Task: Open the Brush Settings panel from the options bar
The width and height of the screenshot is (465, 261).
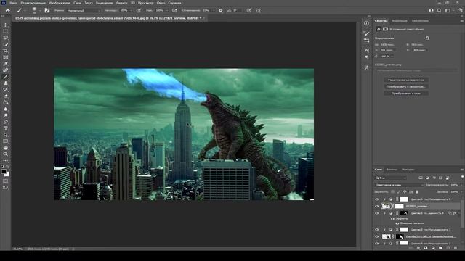Action: pyautogui.click(x=47, y=10)
